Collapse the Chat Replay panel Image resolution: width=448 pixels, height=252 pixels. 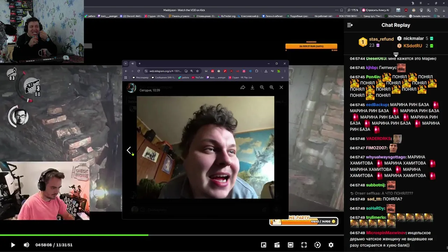(350, 25)
